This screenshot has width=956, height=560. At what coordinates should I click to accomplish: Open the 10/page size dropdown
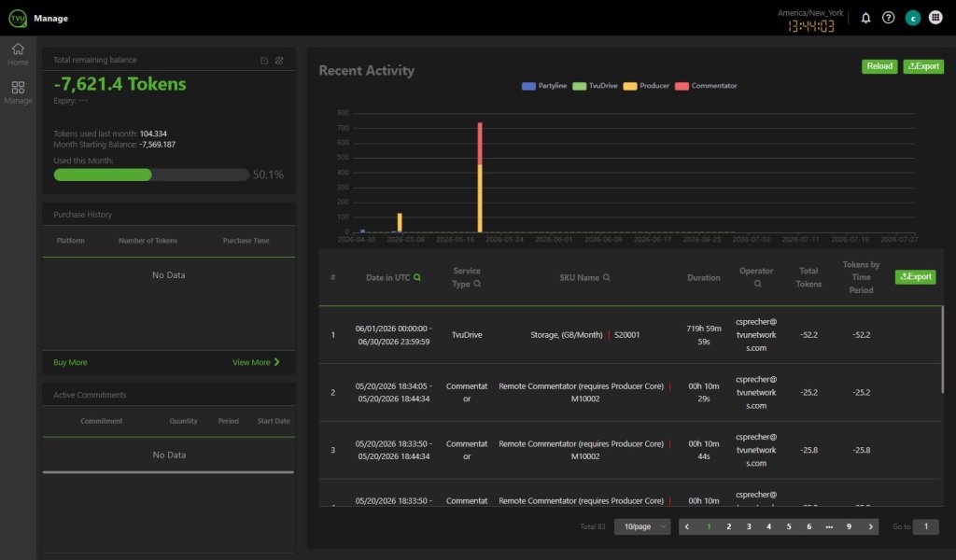(642, 526)
